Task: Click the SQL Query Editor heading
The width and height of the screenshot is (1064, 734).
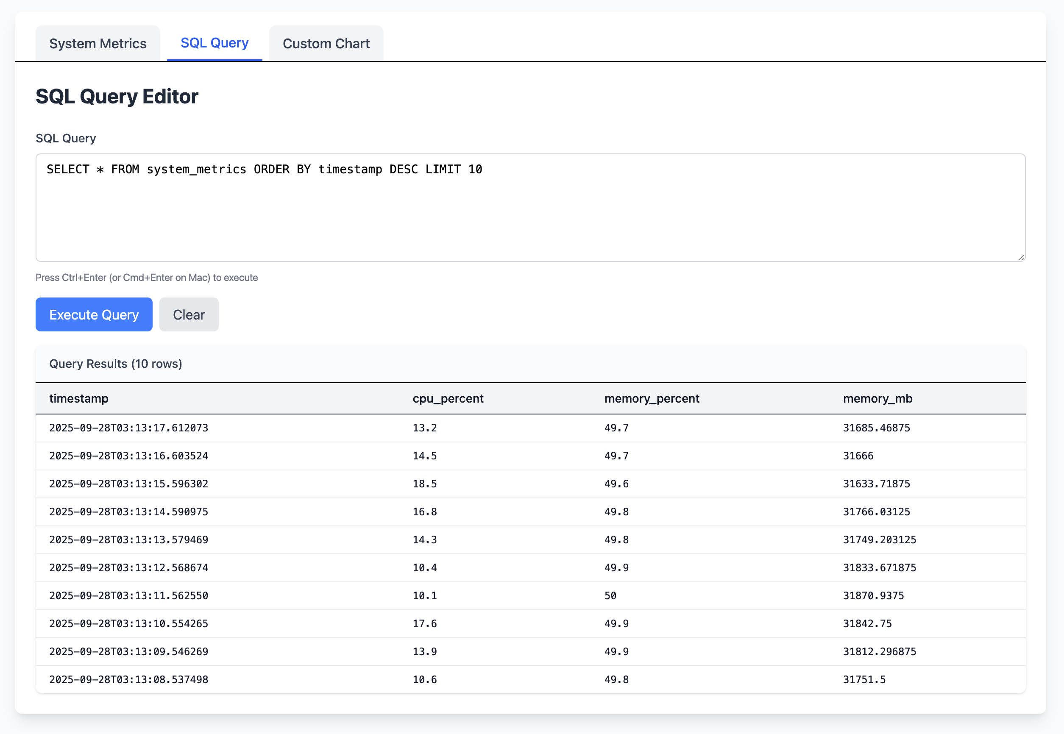Action: pyautogui.click(x=117, y=97)
